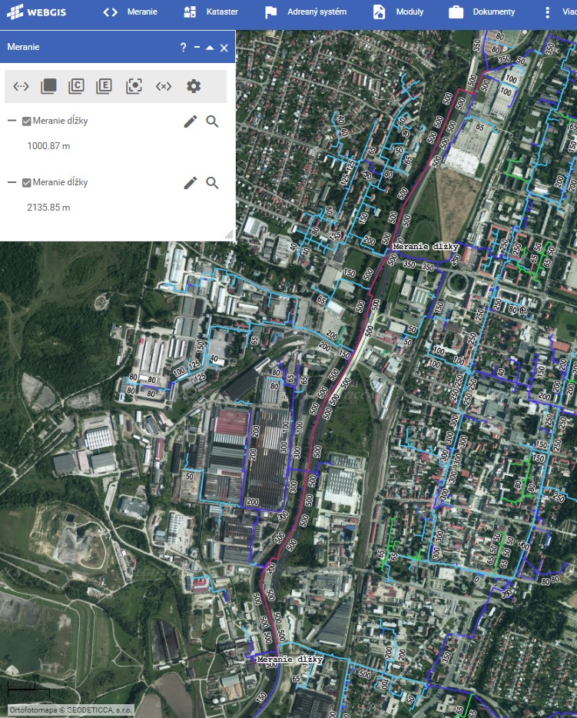Viewport: 577px width, 718px height.
Task: Open the Adresný systém menu
Action: 305,12
